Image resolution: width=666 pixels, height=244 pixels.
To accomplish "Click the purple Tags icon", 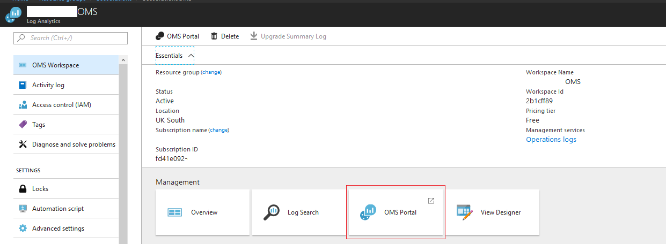I will 23,125.
